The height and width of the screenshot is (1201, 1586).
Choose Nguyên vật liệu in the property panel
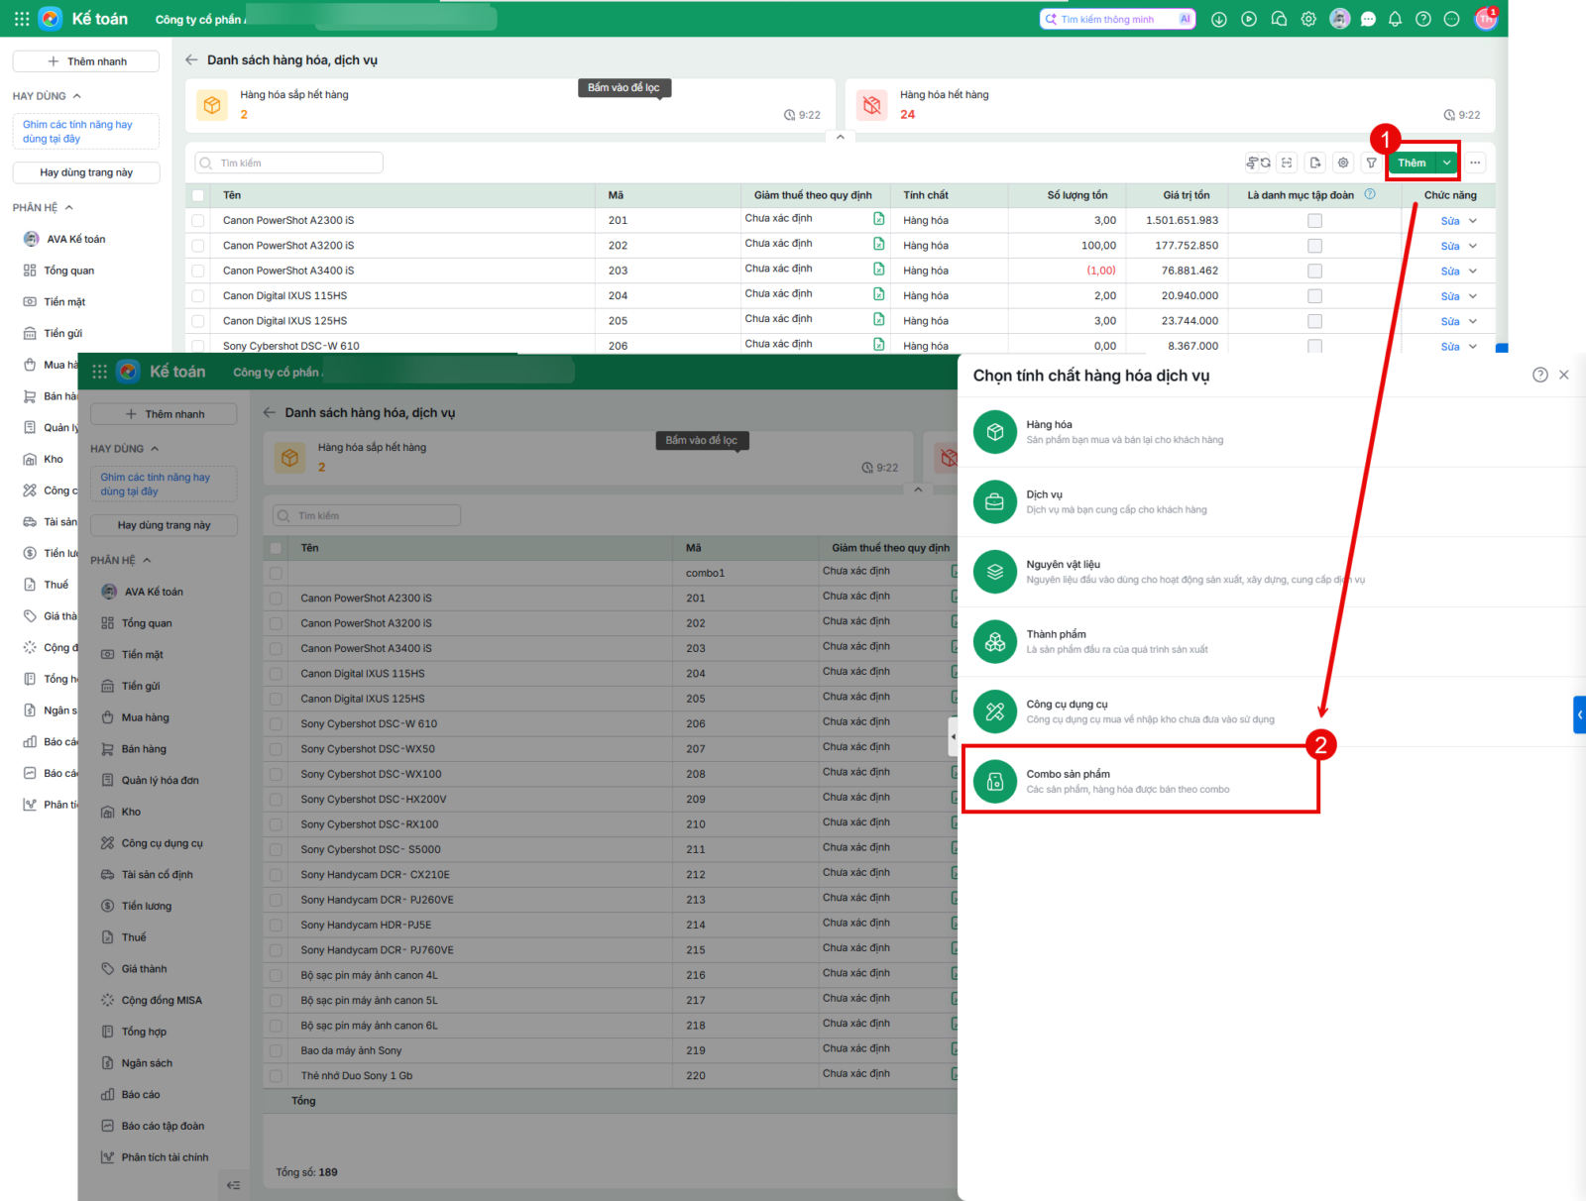pos(1273,572)
